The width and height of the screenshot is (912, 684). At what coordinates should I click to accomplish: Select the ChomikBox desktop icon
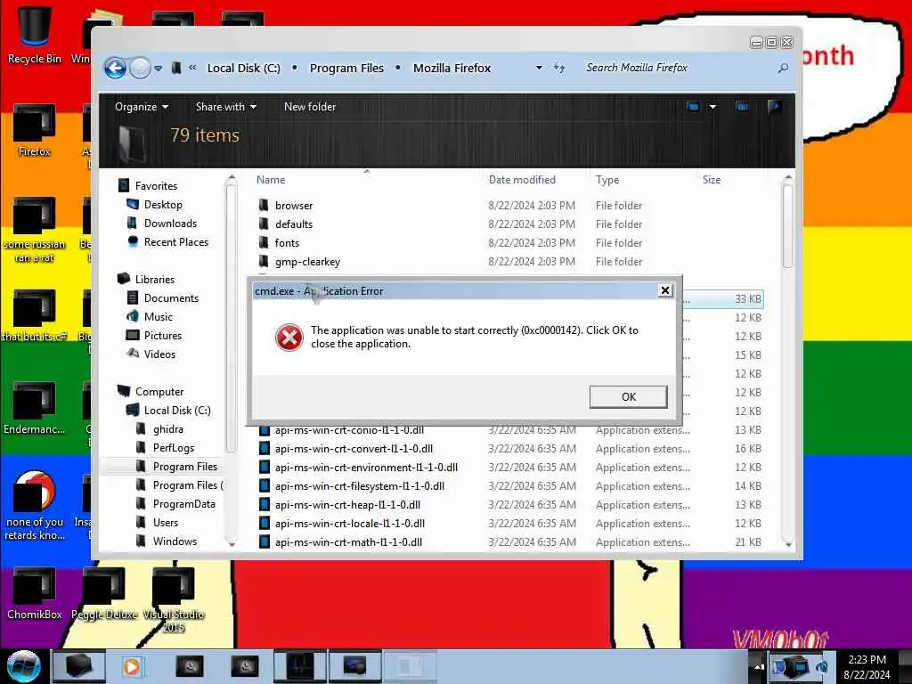pos(35,592)
